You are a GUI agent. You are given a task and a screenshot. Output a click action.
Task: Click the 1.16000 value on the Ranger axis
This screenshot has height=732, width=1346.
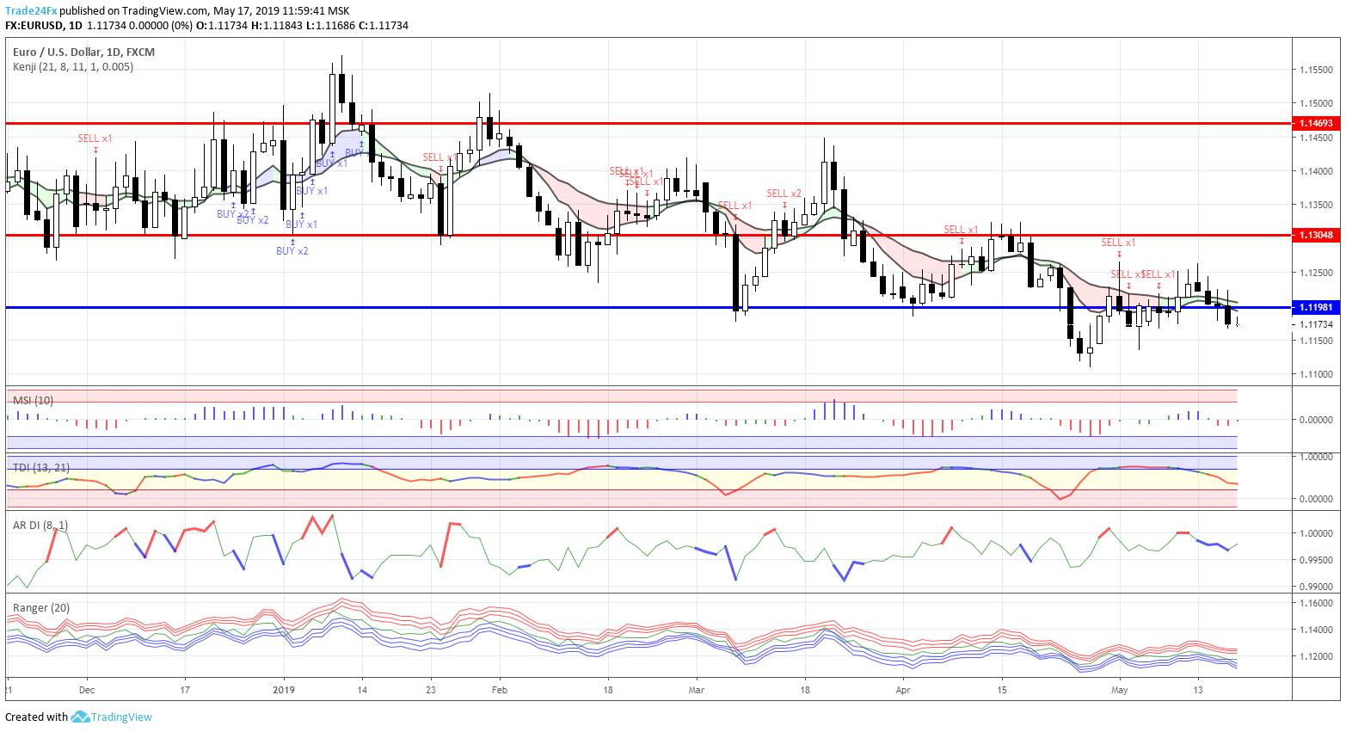pos(1316,603)
